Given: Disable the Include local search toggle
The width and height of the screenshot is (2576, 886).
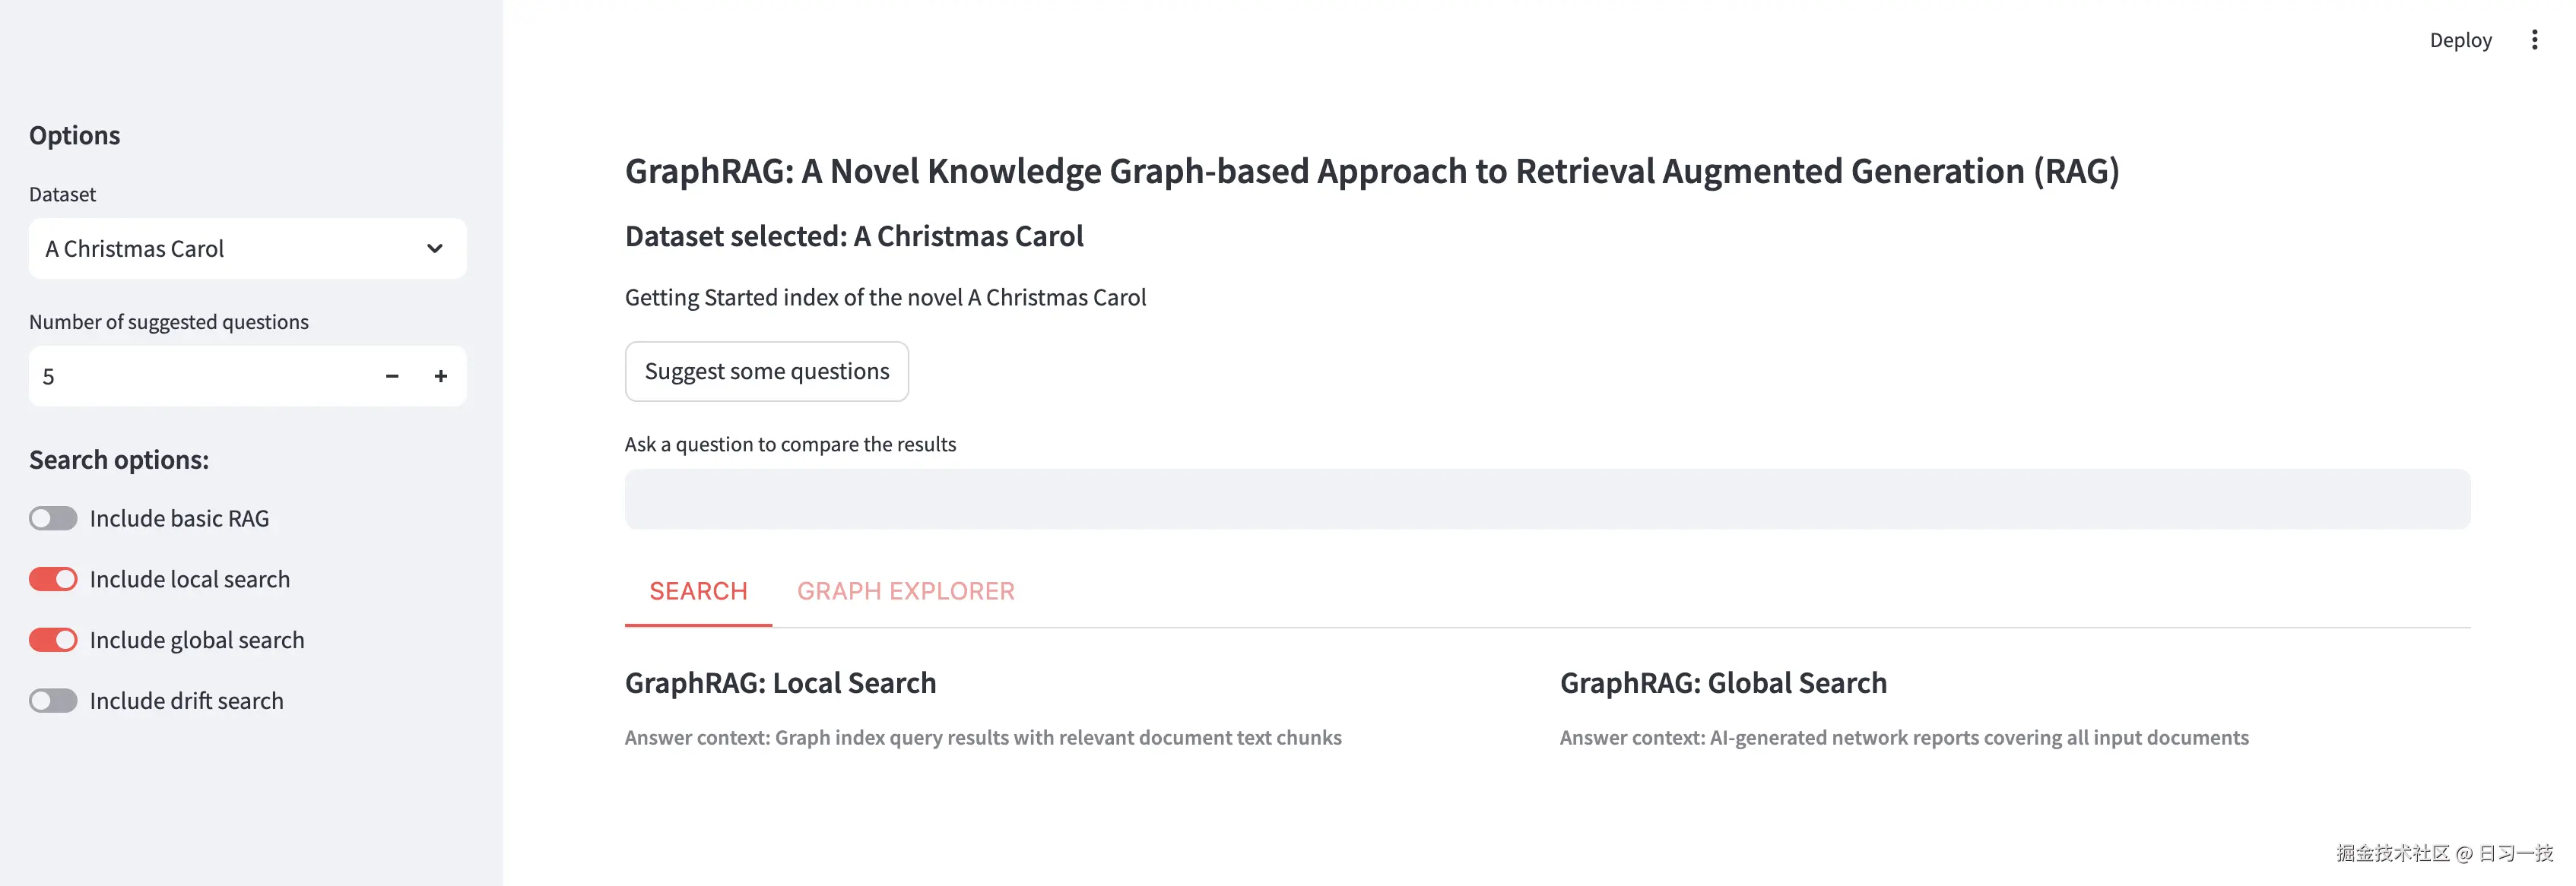Looking at the screenshot, I should [x=53, y=578].
